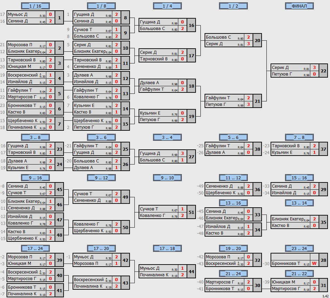This screenshot has width=330, height=298.
Task: Click 'Дулаев А' in match 18
Action: pos(149,83)
